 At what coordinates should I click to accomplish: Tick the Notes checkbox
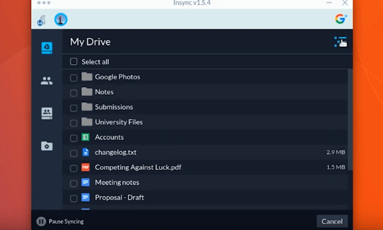coord(74,93)
